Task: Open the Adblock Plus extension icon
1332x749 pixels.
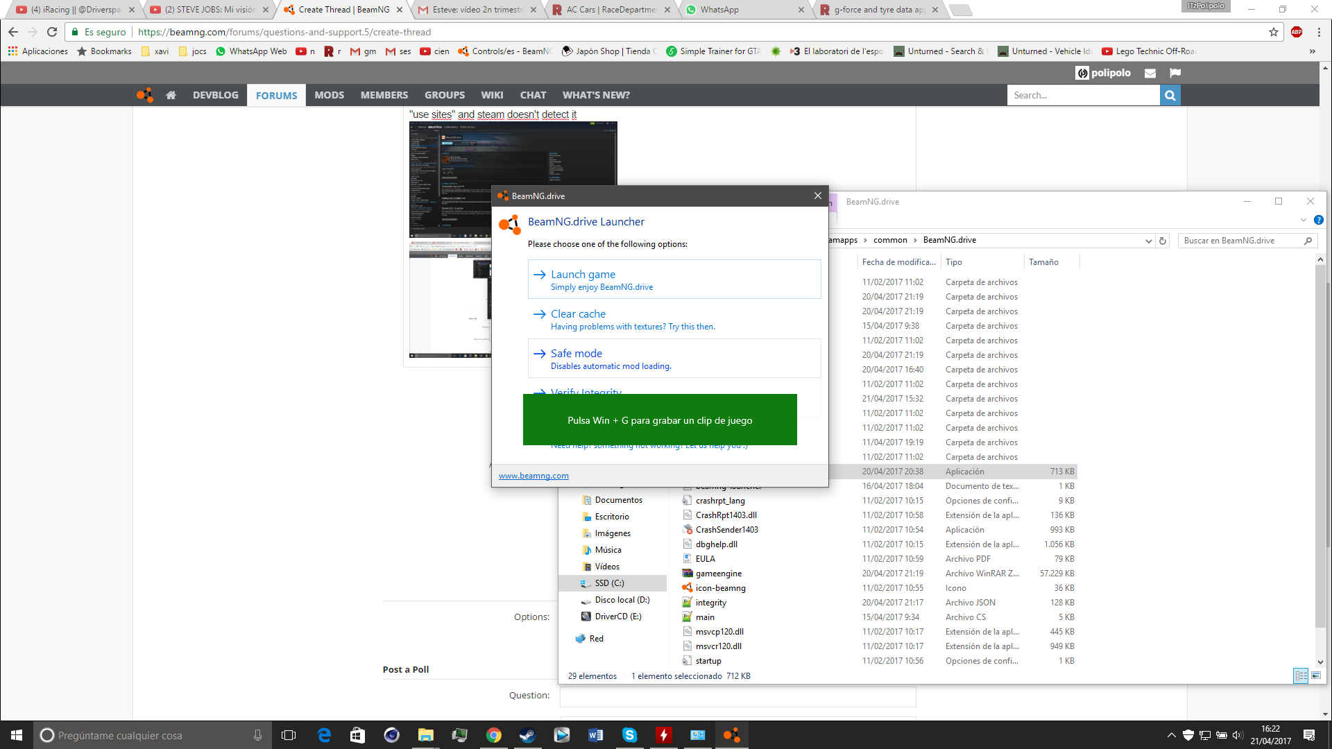Action: [1297, 32]
